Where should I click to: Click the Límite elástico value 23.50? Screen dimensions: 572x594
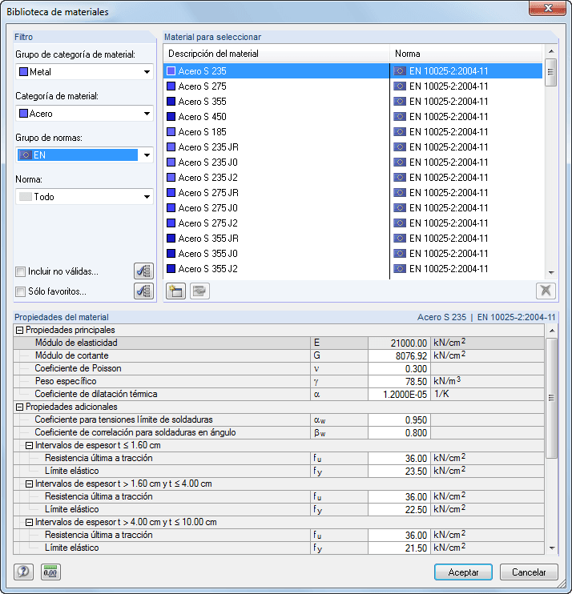coord(399,472)
